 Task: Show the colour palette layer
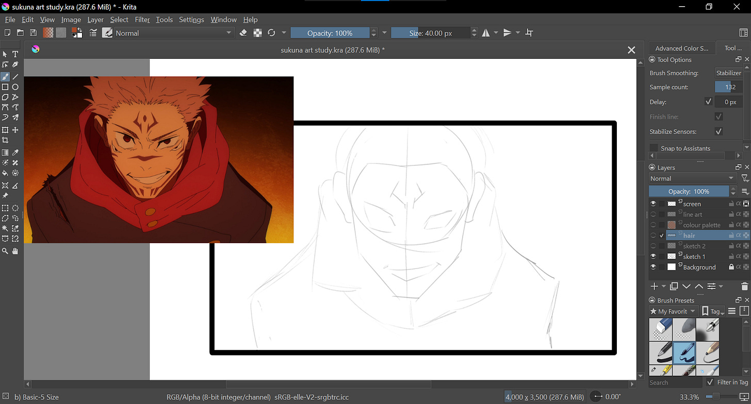654,225
